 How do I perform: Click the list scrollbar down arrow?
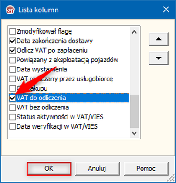134,133
